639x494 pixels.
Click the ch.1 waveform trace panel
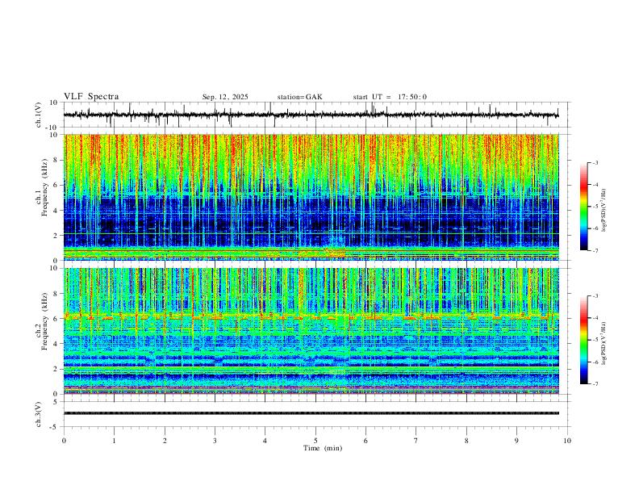(317, 115)
